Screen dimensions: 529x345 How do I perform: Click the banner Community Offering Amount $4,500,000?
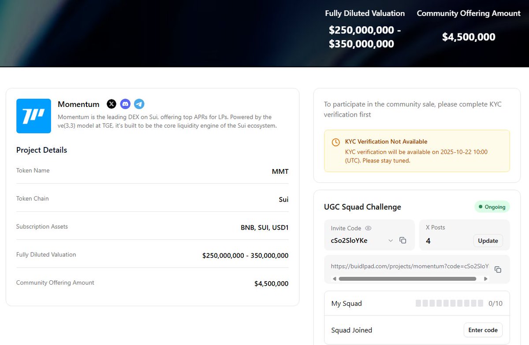(x=469, y=37)
